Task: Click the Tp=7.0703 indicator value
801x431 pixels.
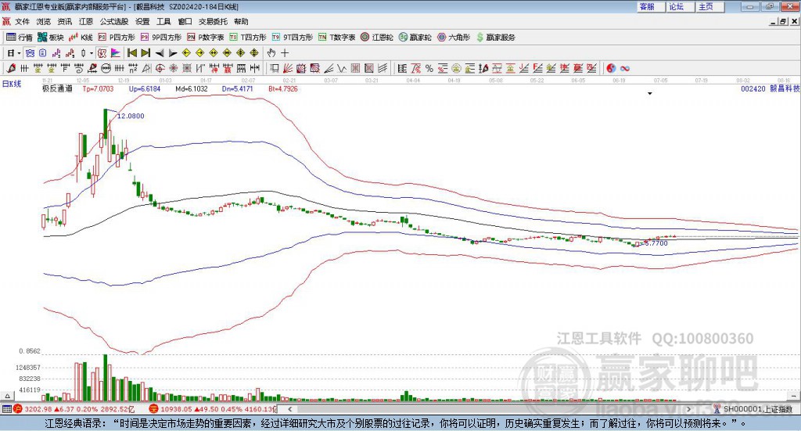Action: pyautogui.click(x=98, y=88)
